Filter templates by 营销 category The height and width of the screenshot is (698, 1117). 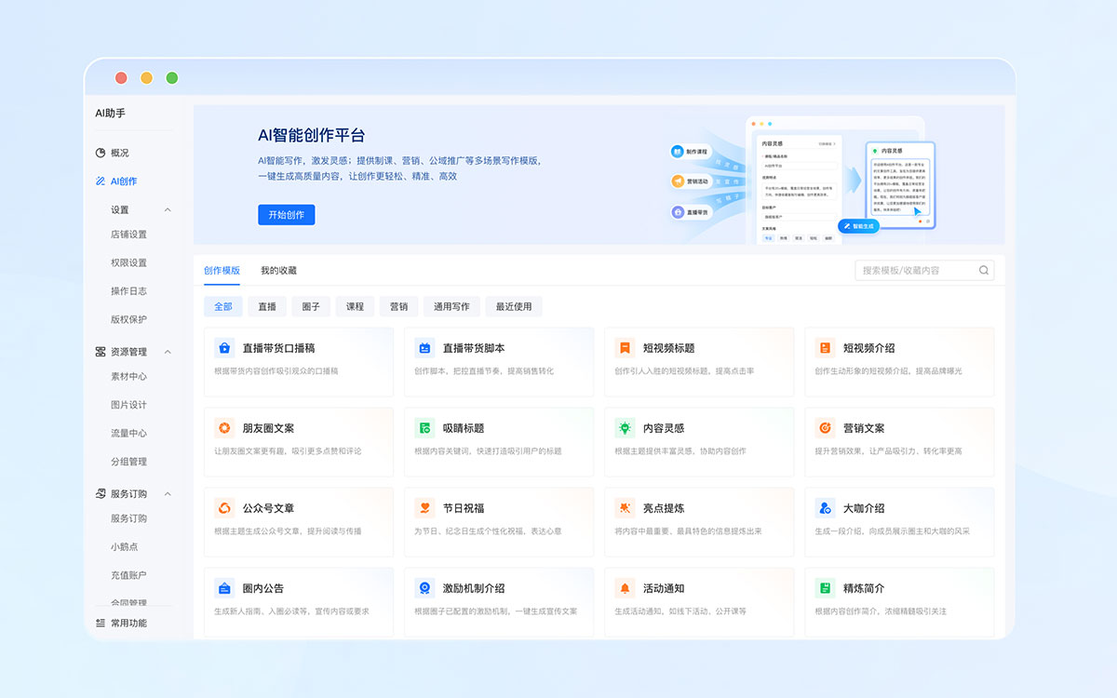[x=398, y=305]
